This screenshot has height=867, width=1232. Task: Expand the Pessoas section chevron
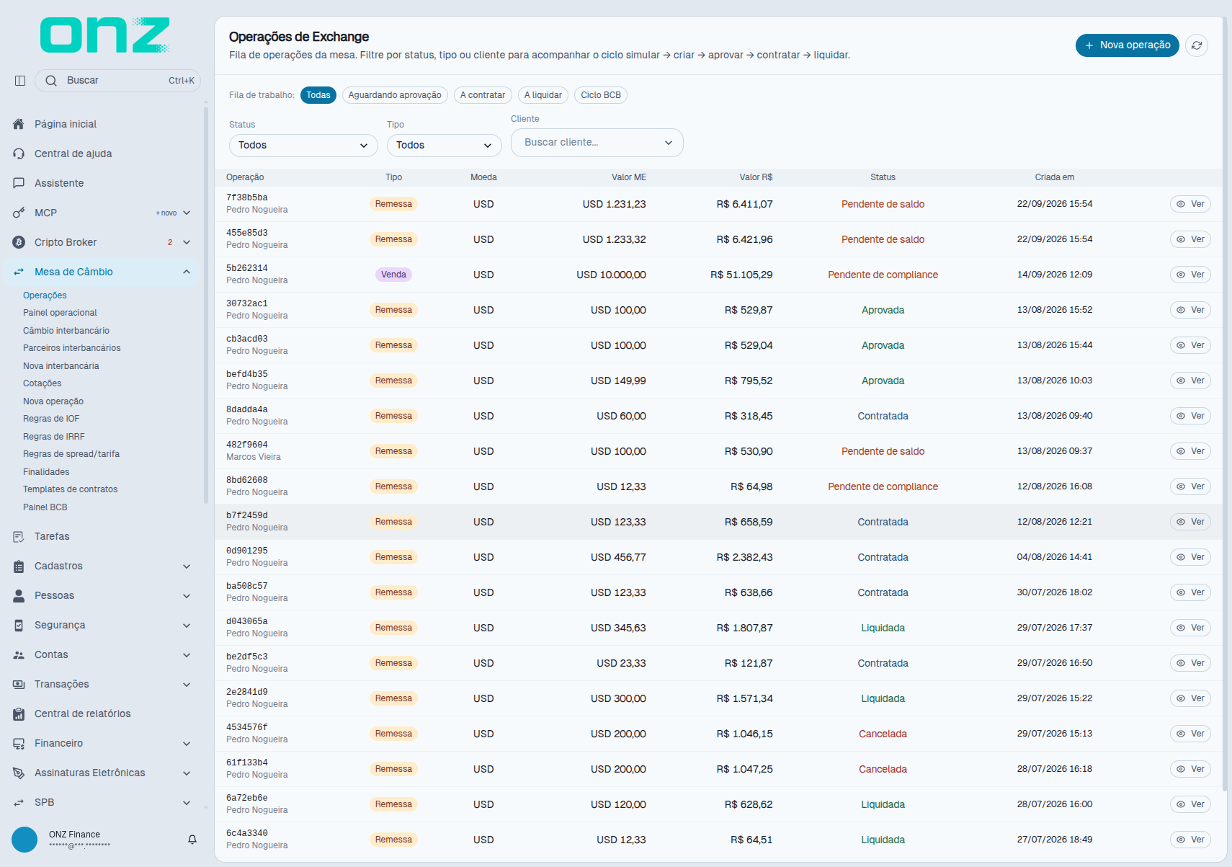[x=187, y=596]
